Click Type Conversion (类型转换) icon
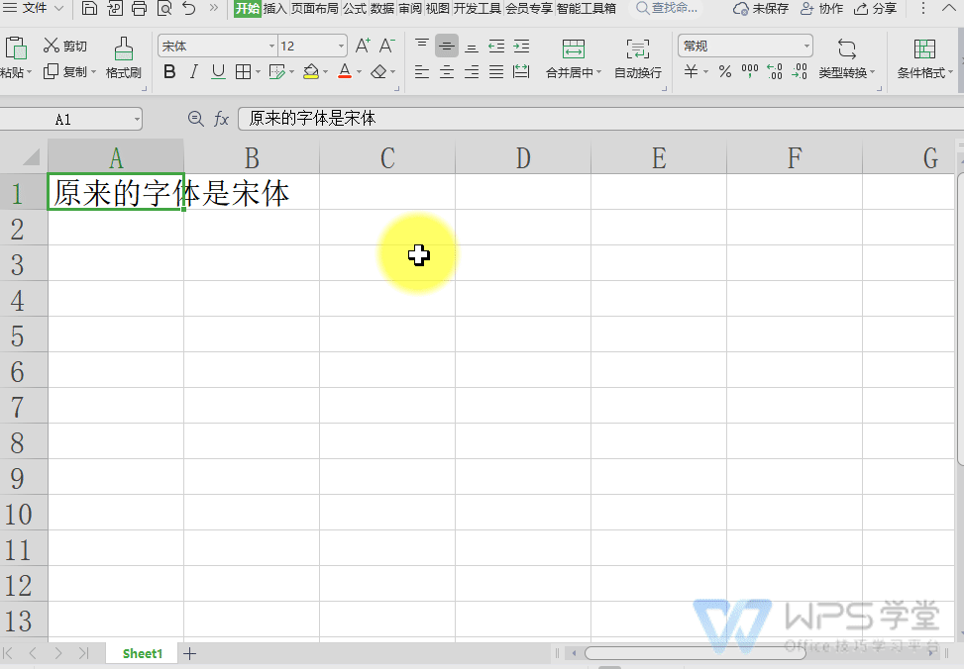This screenshot has height=669, width=964. click(x=847, y=48)
